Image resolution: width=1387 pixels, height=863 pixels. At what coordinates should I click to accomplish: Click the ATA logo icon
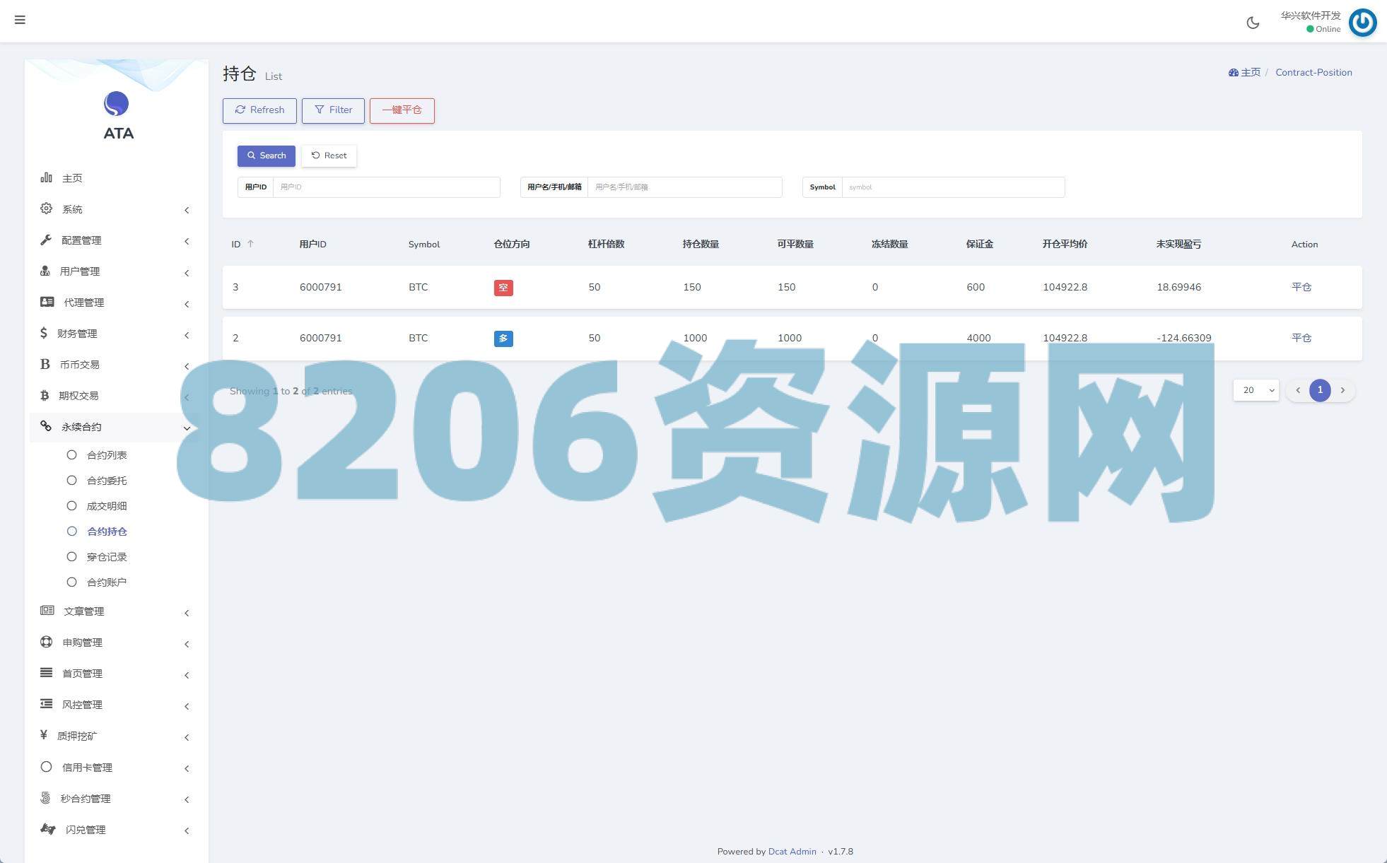pos(117,104)
